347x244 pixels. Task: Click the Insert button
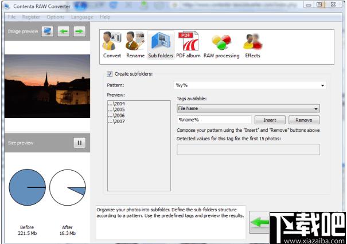[270, 120]
